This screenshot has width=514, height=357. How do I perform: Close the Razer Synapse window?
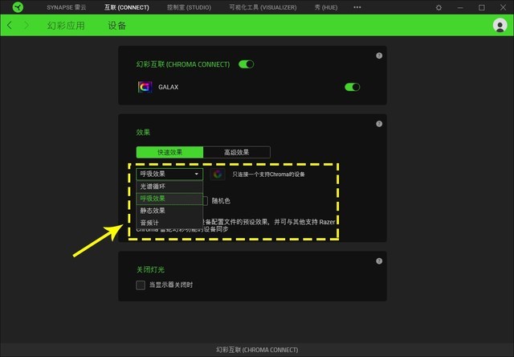(503, 7)
